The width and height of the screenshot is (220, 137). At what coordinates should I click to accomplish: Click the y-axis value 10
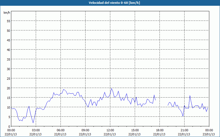click(x=9, y=107)
